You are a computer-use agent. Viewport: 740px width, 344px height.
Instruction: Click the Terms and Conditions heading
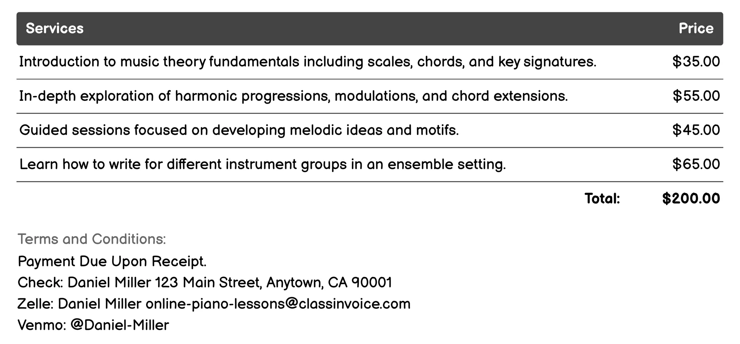92,239
